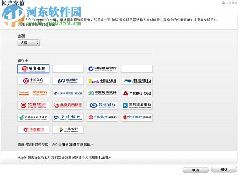
Task: Pick 广发银行 CGB bank card
Action: click(x=137, y=93)
